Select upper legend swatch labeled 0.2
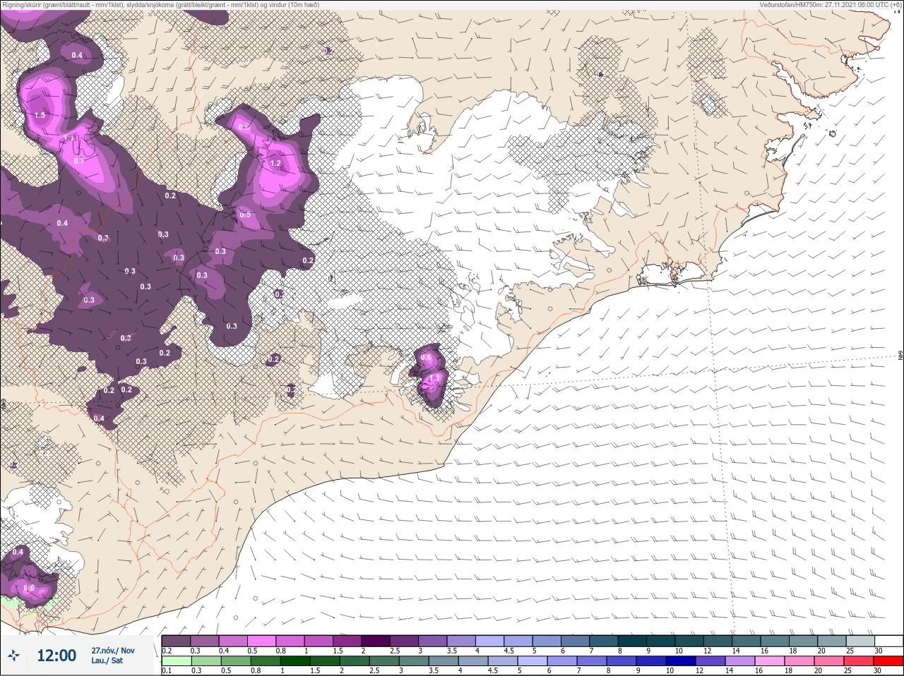This screenshot has height=676, width=904. pos(176,641)
